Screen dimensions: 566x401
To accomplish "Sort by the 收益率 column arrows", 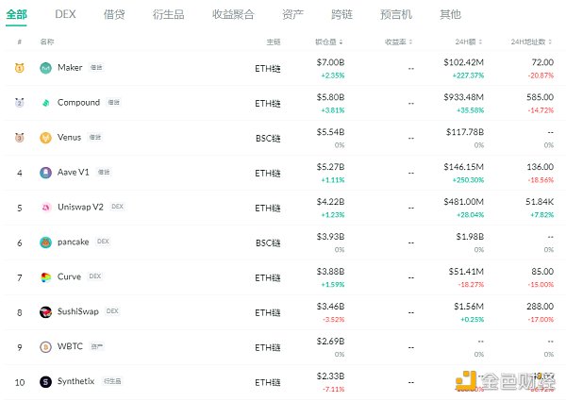I will click(x=410, y=42).
